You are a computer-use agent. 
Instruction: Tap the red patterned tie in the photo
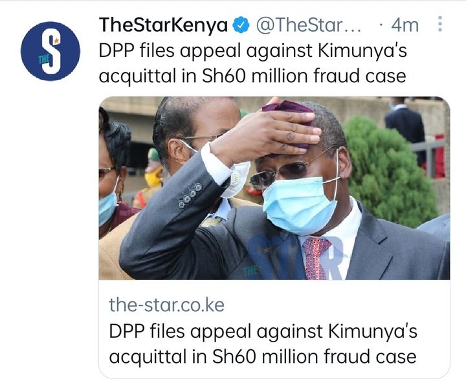tap(316, 257)
